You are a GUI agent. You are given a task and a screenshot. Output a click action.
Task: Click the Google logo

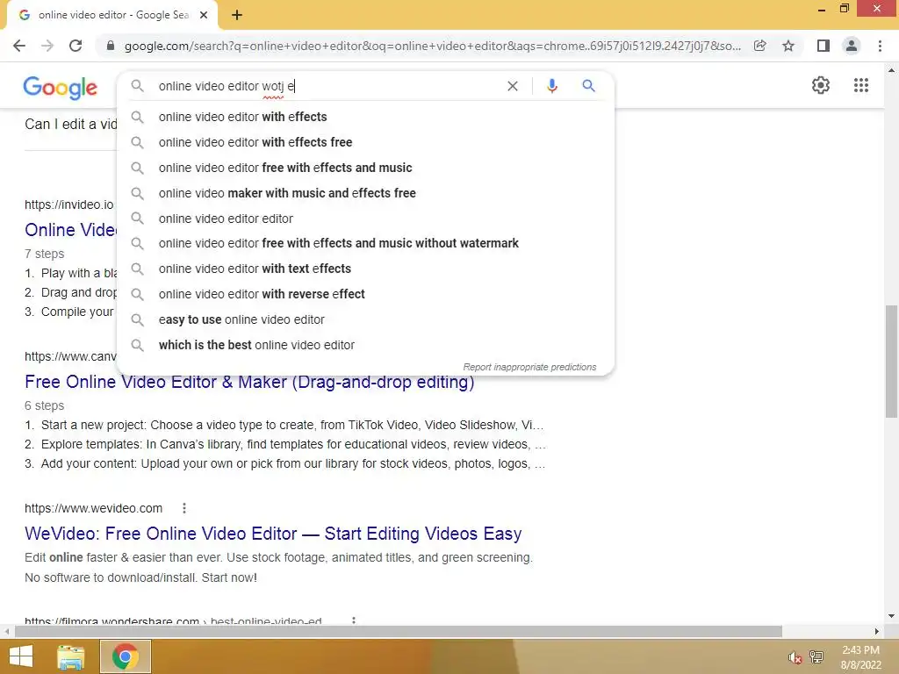(61, 88)
